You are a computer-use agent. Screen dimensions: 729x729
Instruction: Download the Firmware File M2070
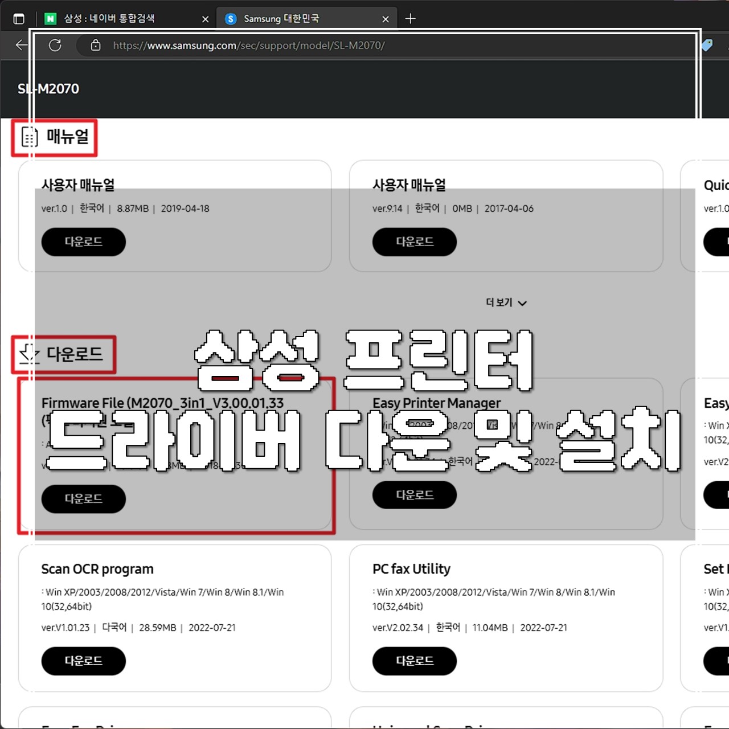point(84,498)
